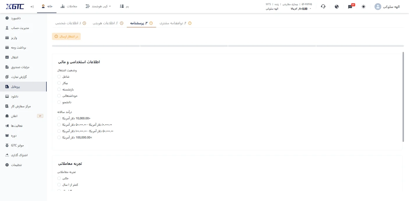This screenshot has height=201, width=409.
Task: Open دانلود in the sidebar
Action: tap(23, 96)
